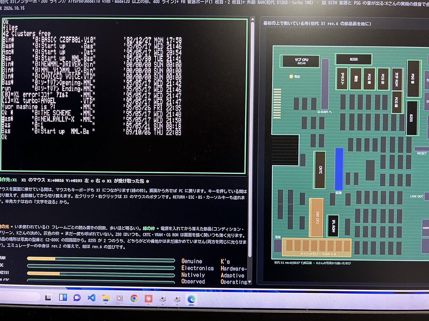Select the IPL ROM chip
This screenshot has width=429, height=321.
point(333,225)
